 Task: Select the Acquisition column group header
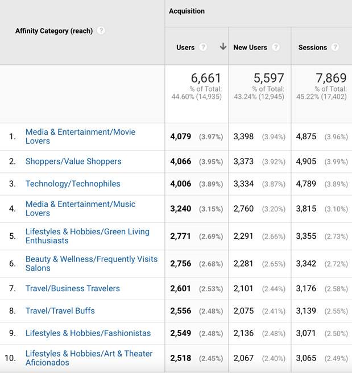[187, 11]
